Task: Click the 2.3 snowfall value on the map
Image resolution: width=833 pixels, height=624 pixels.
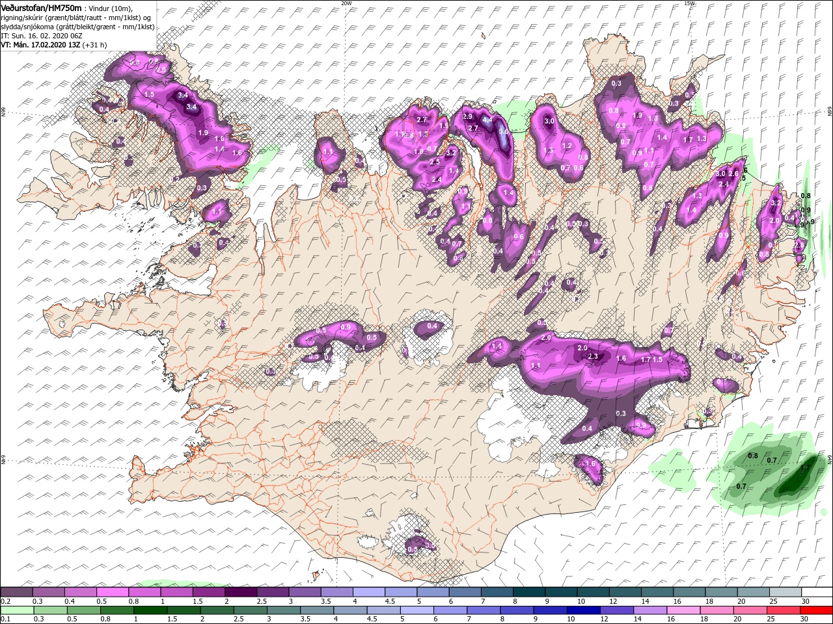Action: (593, 356)
